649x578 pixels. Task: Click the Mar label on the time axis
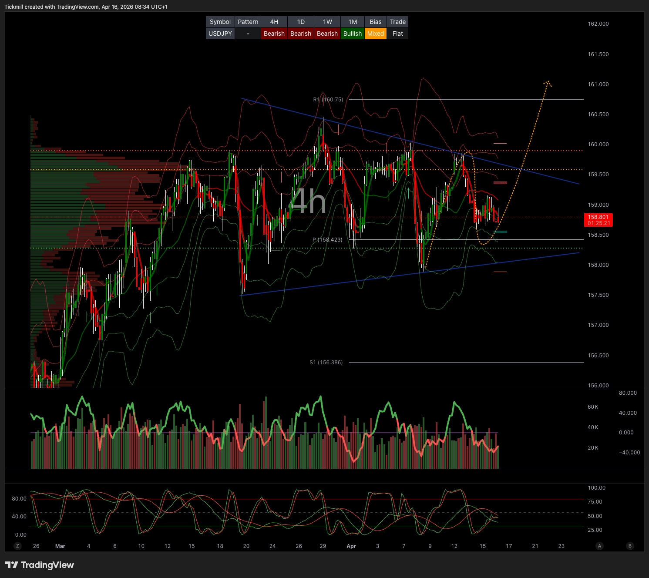pyautogui.click(x=60, y=546)
